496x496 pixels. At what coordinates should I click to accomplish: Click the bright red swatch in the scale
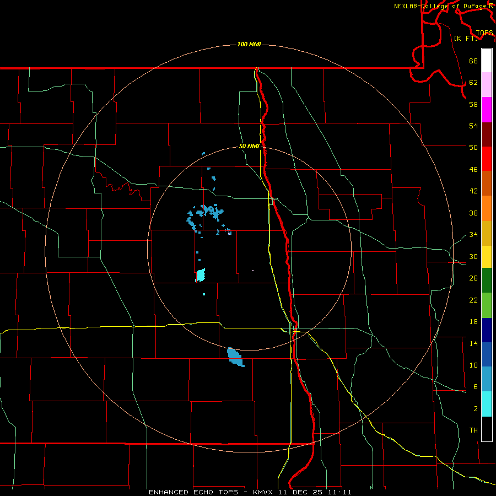(487, 159)
